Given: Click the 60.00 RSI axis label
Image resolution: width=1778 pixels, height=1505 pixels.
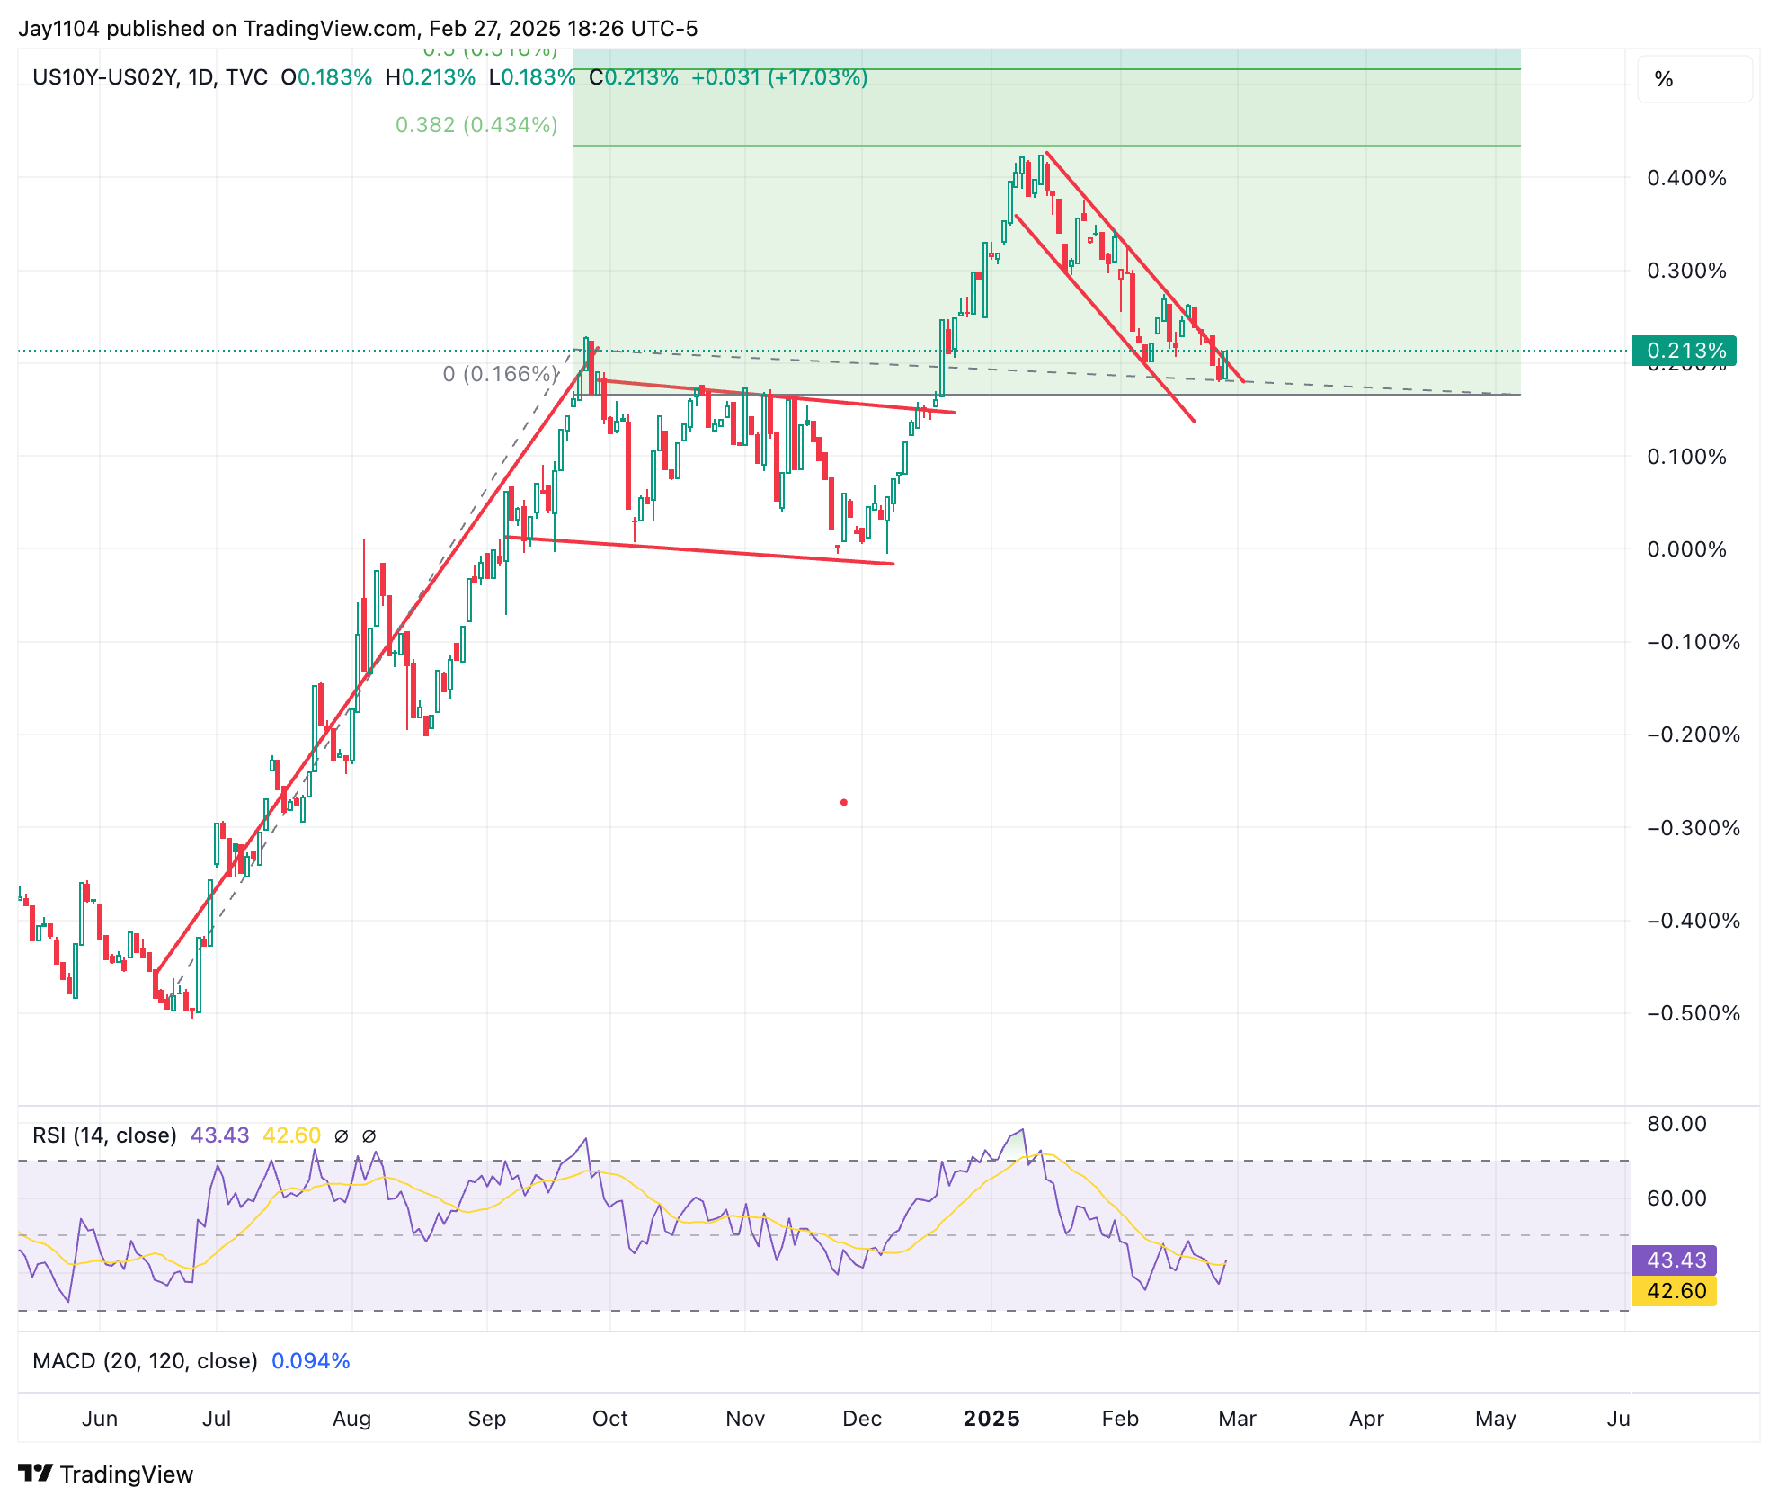Looking at the screenshot, I should (1676, 1198).
